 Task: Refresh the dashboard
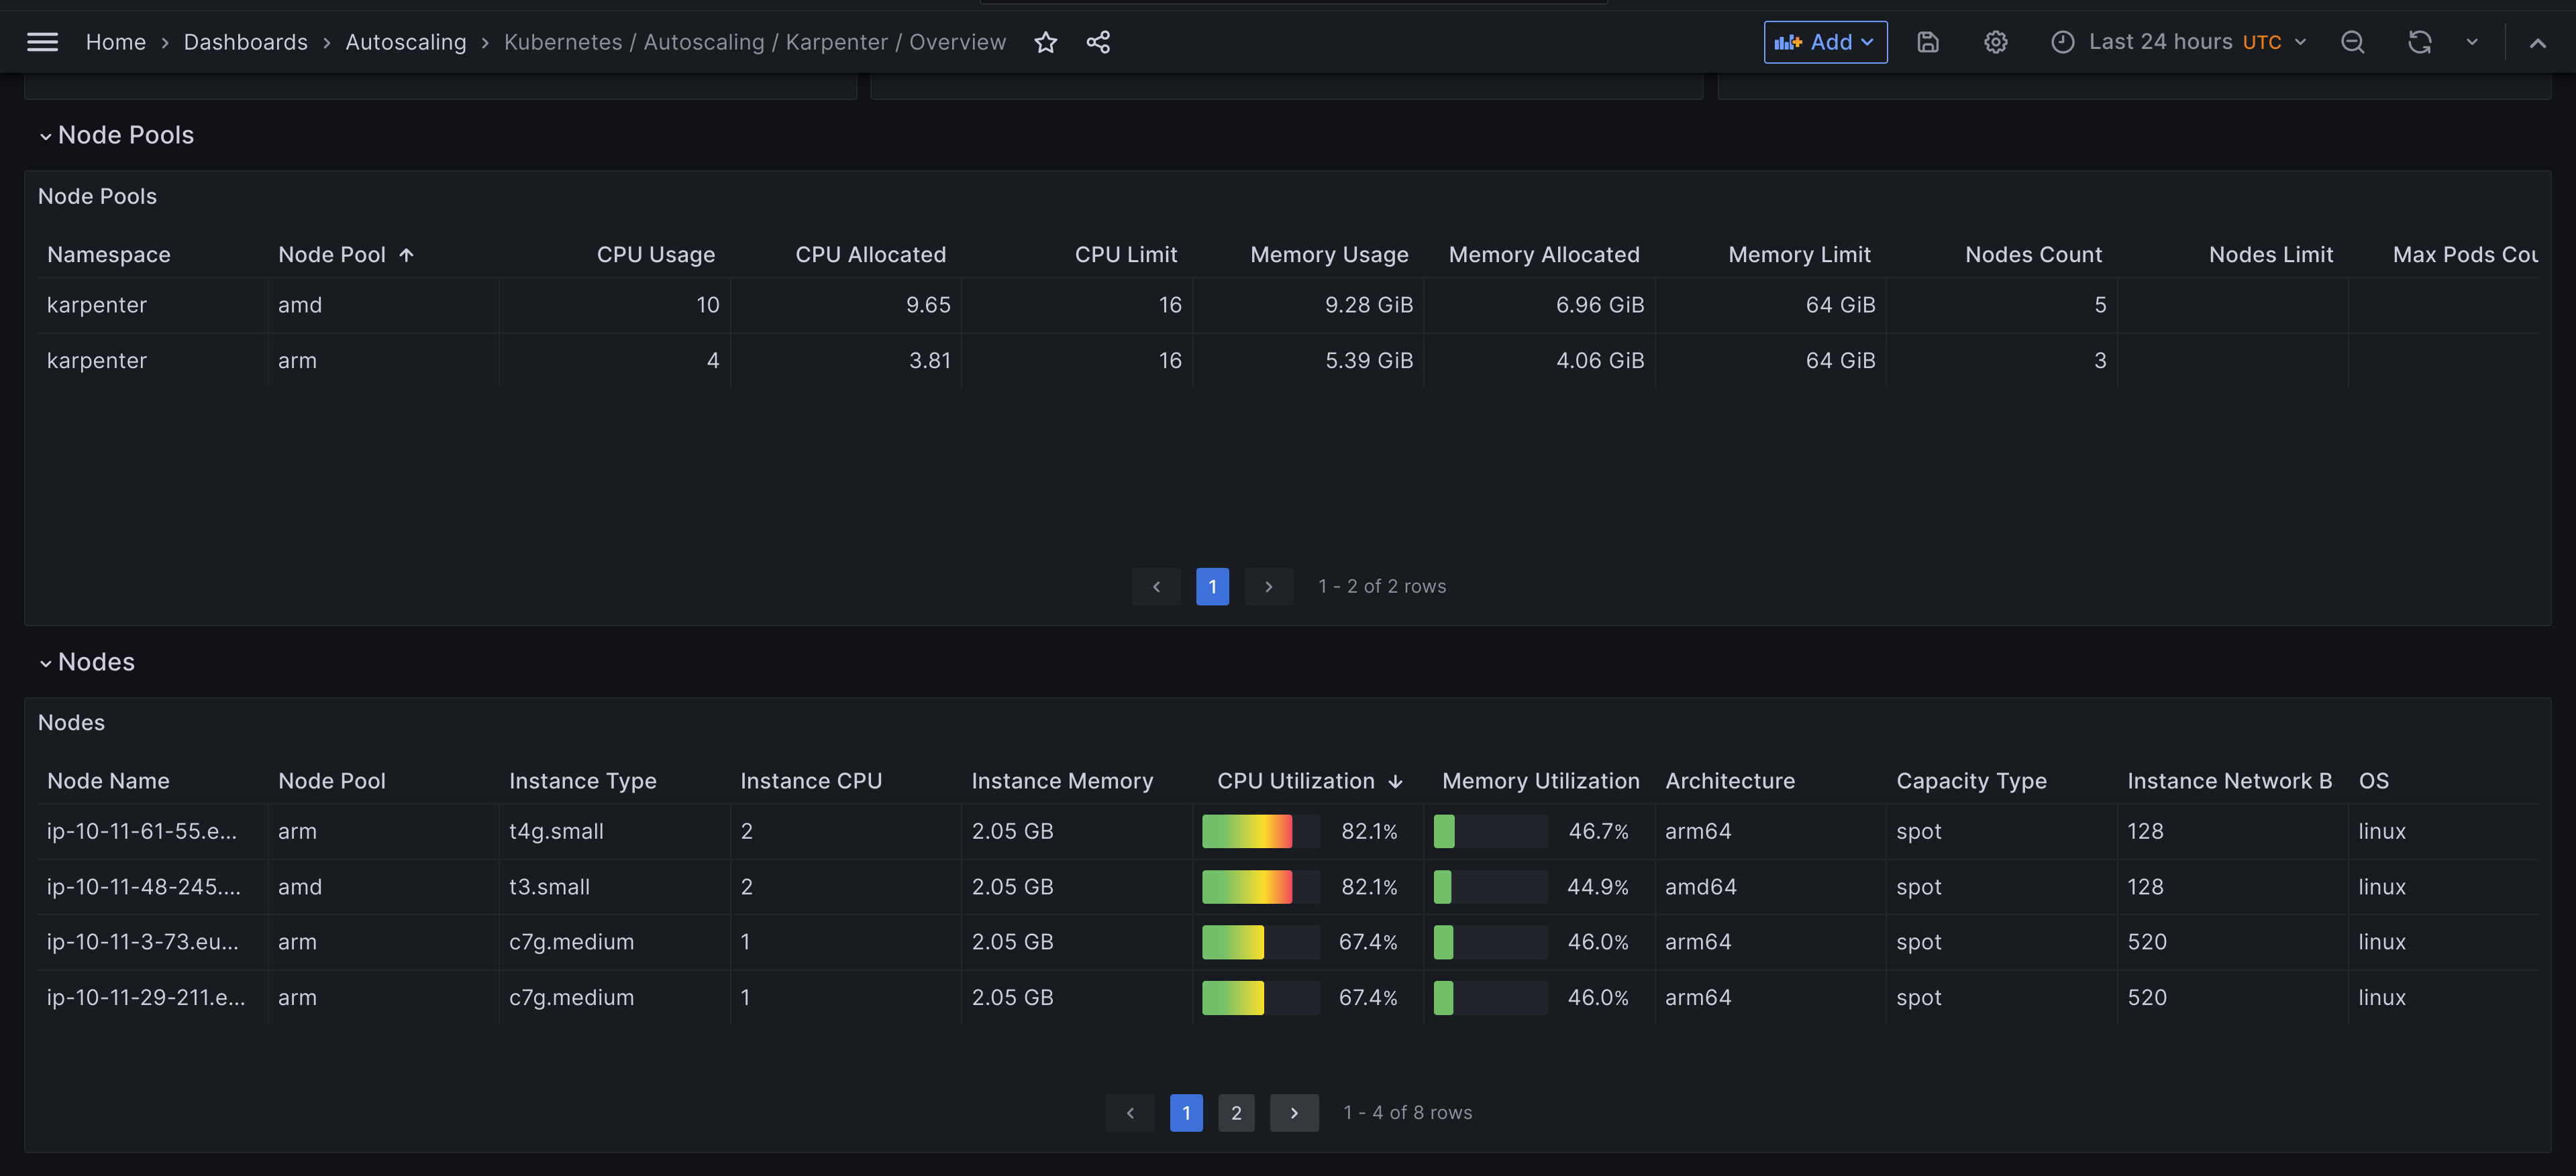[2419, 42]
